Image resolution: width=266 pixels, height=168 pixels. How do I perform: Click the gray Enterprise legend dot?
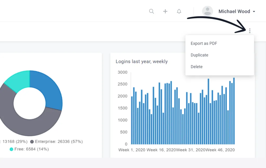tap(32, 142)
